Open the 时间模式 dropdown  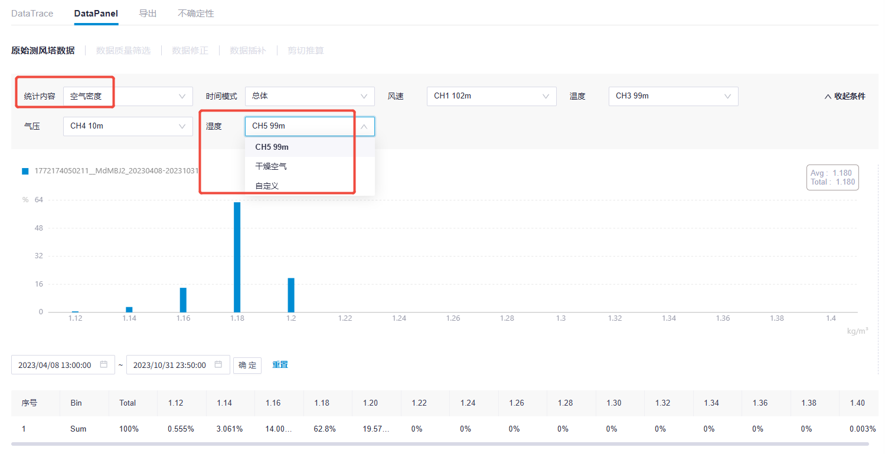(309, 96)
